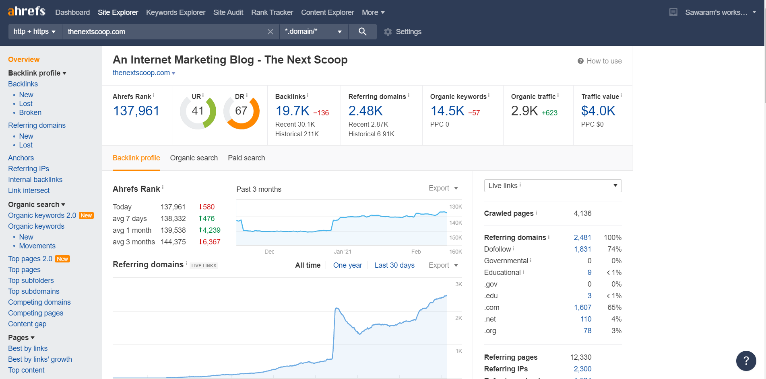Viewport: 766px width, 379px height.
Task: Click the 1,607 .com domains count
Action: pyautogui.click(x=583, y=307)
